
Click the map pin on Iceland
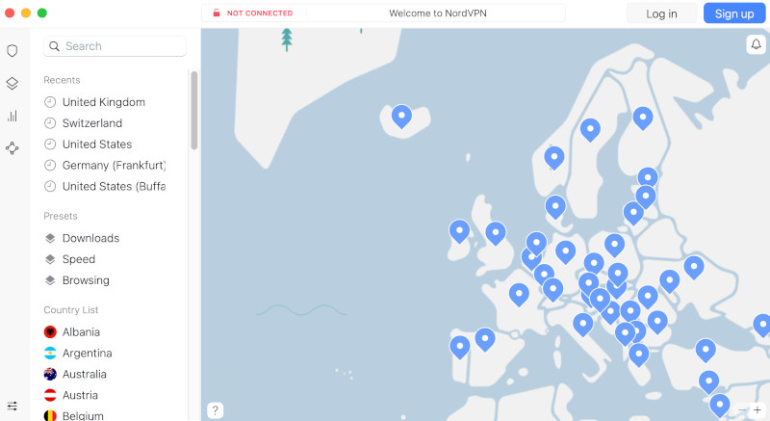pos(401,116)
